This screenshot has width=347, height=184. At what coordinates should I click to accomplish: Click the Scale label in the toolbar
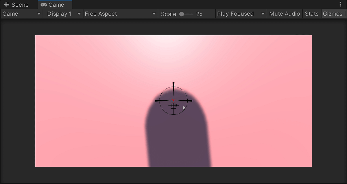169,14
